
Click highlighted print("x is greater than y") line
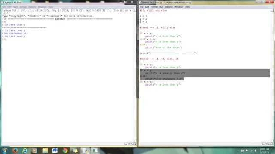(165, 73)
